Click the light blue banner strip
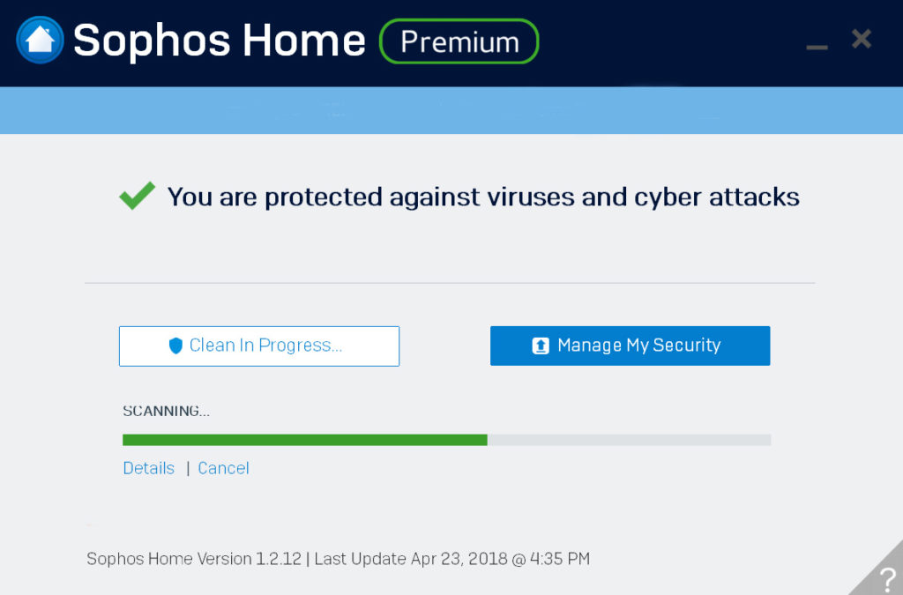Image resolution: width=903 pixels, height=595 pixels. pos(451,110)
